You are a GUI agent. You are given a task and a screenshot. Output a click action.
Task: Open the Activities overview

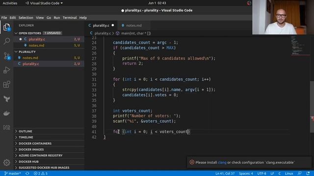point(10,3)
